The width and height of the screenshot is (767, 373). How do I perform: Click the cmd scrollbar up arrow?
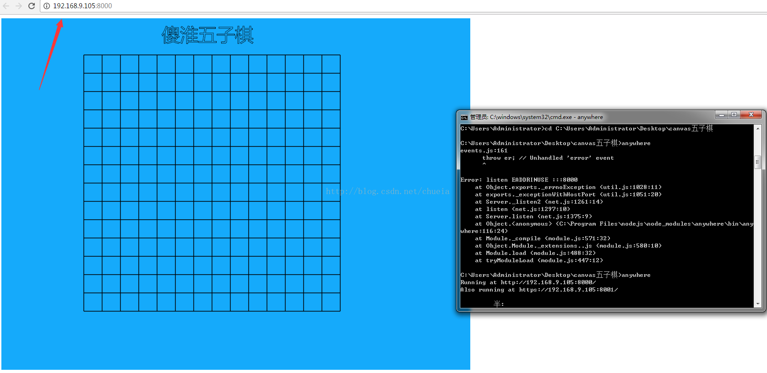tap(758, 128)
